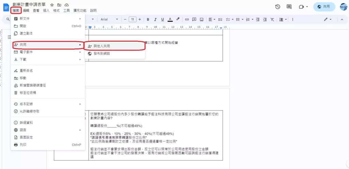The height and width of the screenshot is (169, 349).
Task: Collapse the header with the up chevron
Action: coord(342,19)
